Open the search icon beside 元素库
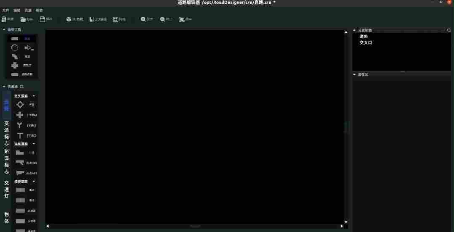 coord(22,87)
